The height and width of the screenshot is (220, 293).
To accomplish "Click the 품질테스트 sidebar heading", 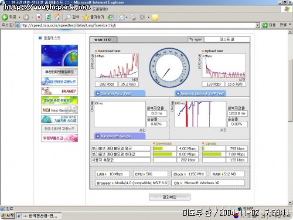I will tap(52, 38).
